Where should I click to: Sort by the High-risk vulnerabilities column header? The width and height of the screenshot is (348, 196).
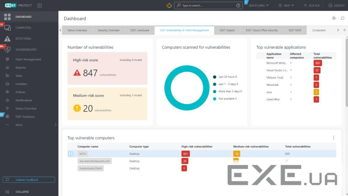(x=197, y=147)
